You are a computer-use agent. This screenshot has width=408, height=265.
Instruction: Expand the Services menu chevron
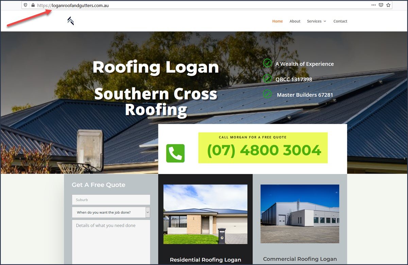(x=325, y=21)
